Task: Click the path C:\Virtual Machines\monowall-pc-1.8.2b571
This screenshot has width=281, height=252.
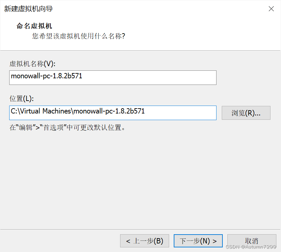Action: (x=77, y=112)
